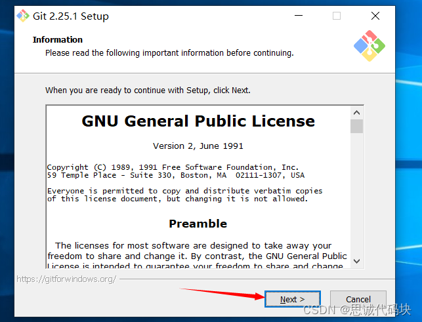Click the license scrollbar up arrow
Viewport: 422px width, 322px height.
tap(356, 112)
